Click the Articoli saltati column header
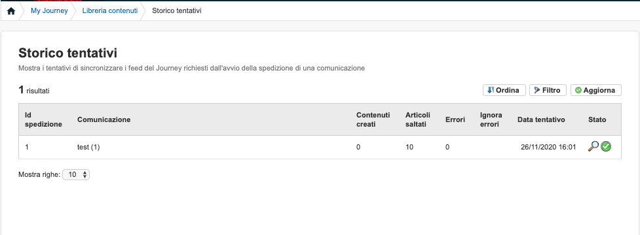This screenshot has width=640, height=235. [417, 119]
